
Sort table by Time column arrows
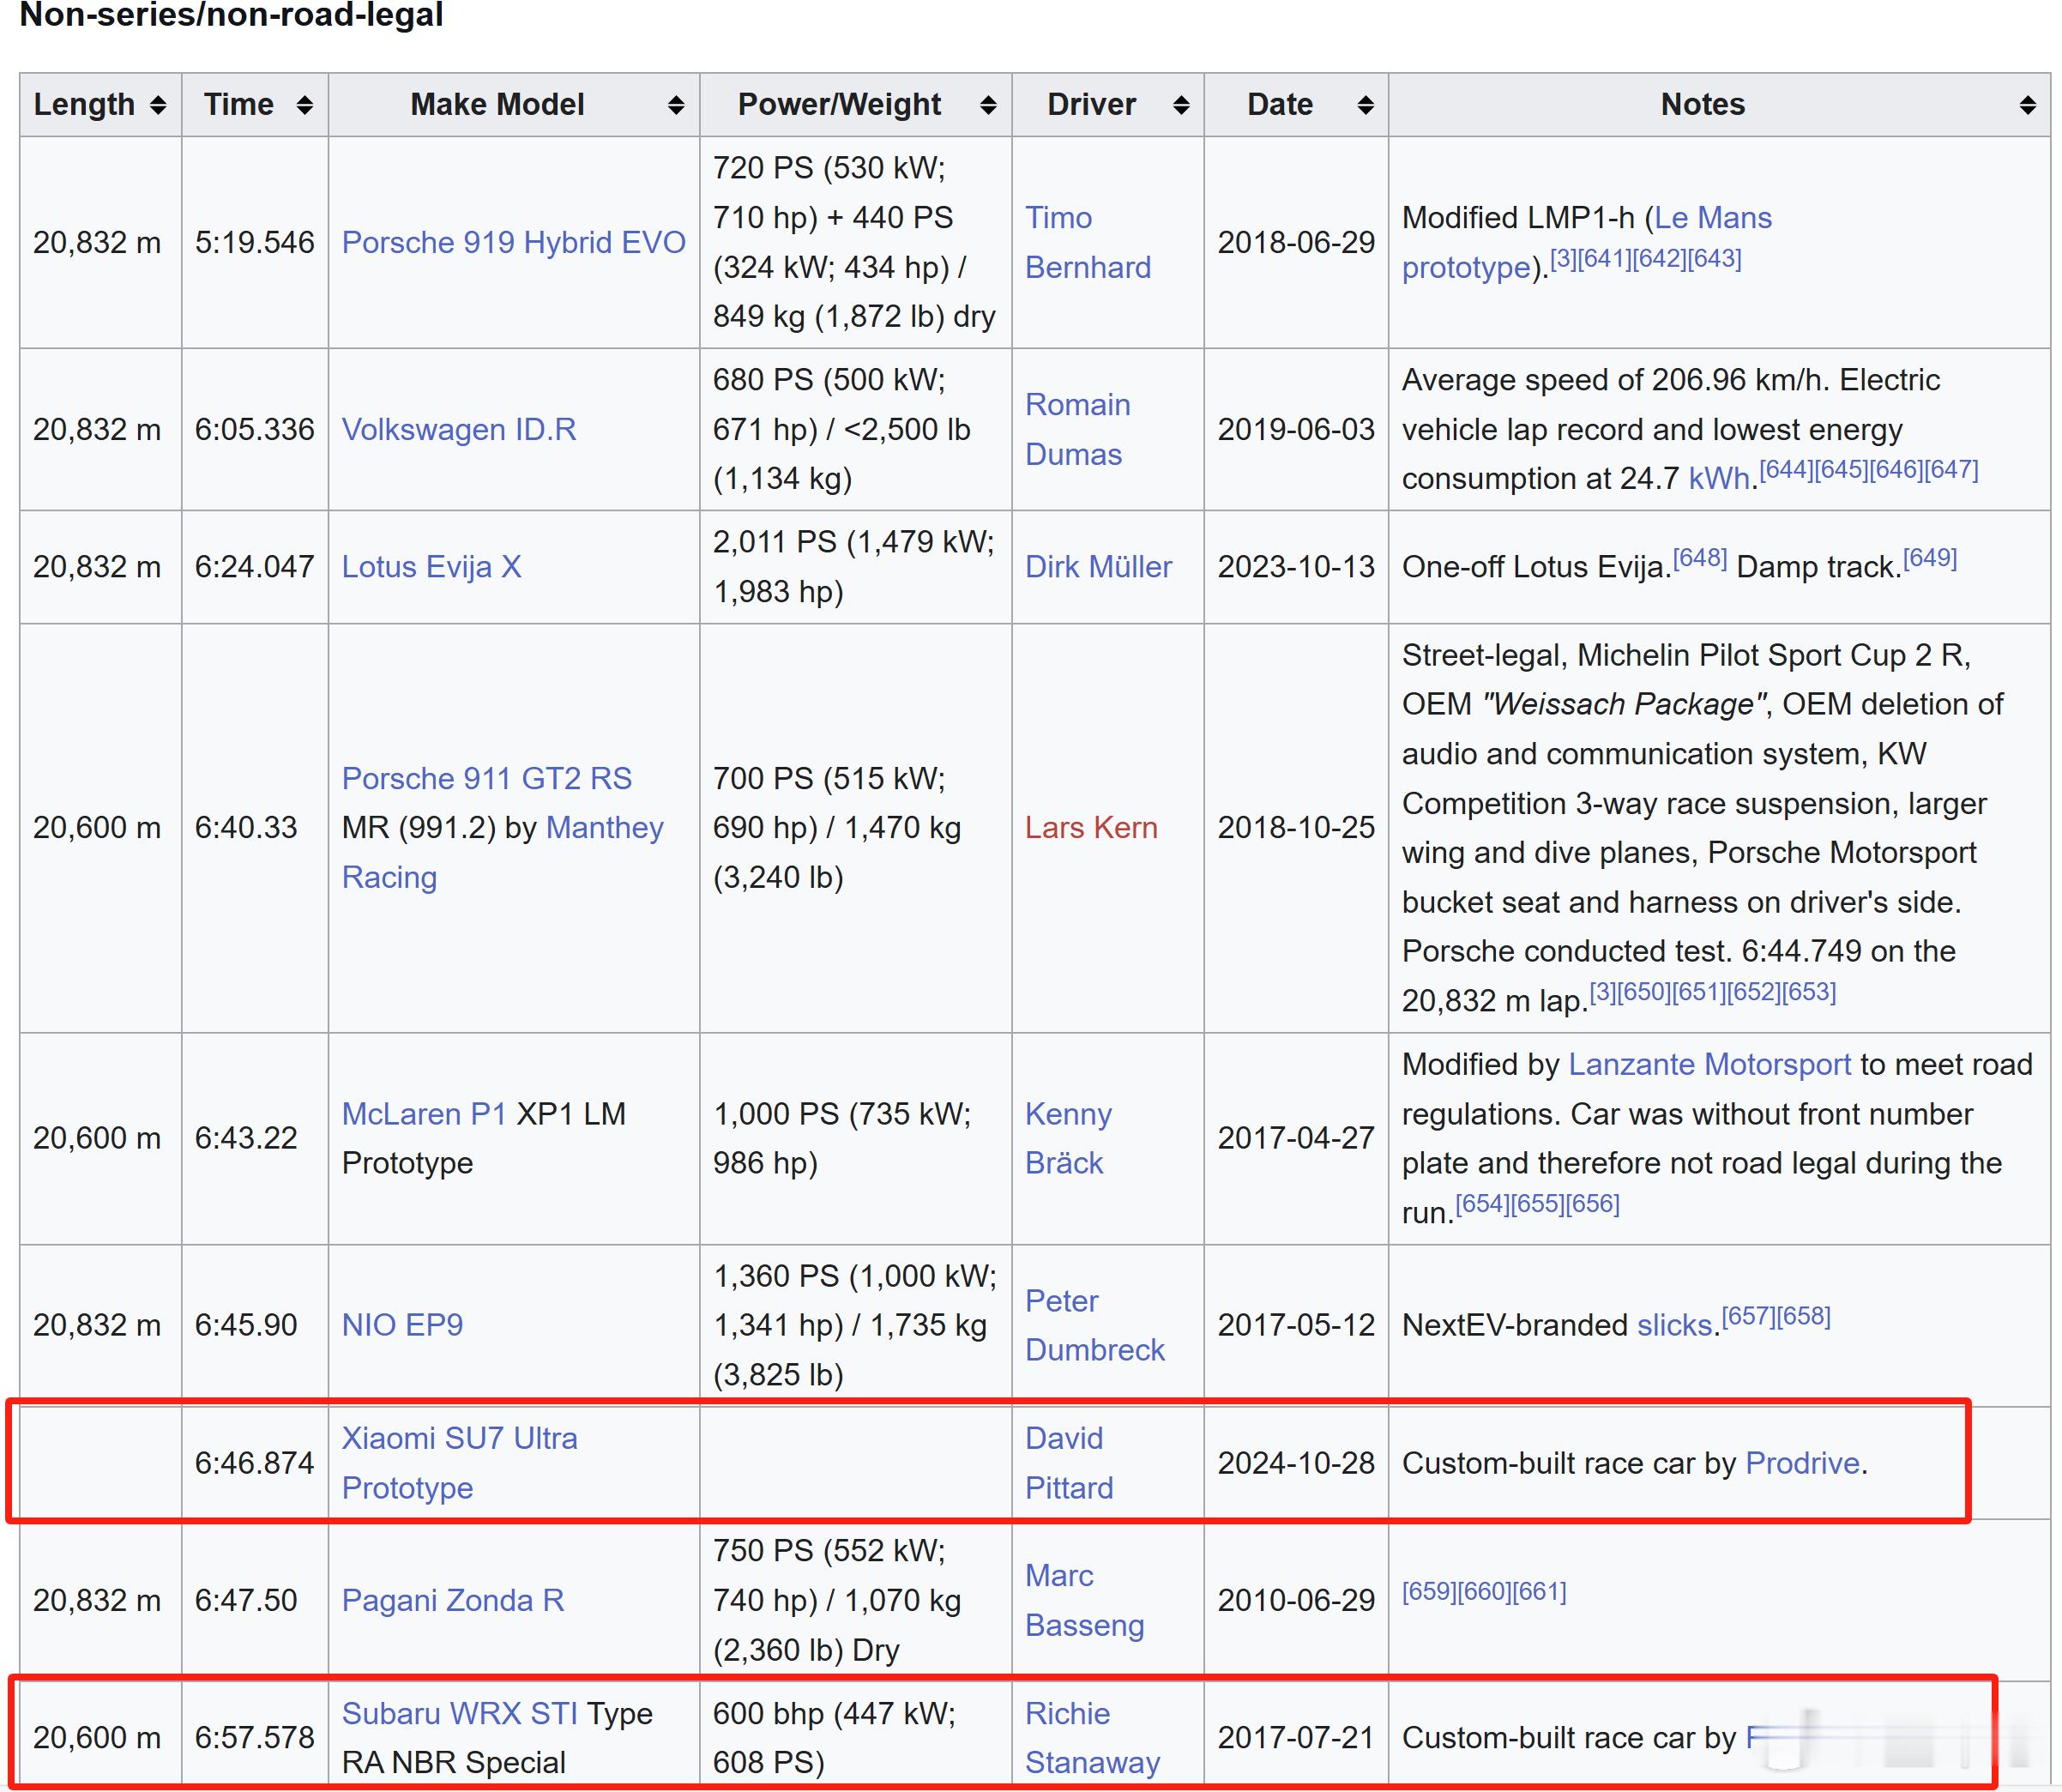point(305,105)
